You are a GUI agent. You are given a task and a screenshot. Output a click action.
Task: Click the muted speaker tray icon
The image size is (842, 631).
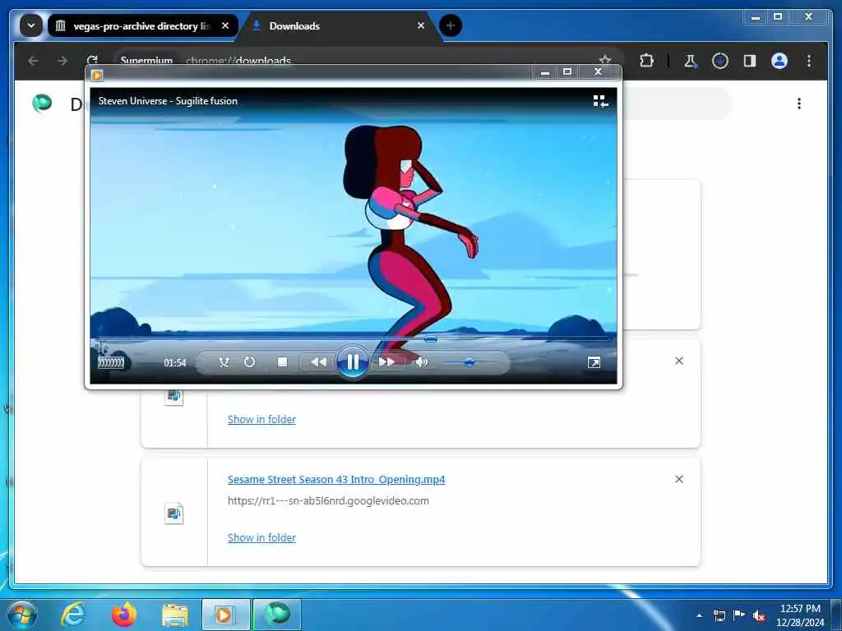759,616
